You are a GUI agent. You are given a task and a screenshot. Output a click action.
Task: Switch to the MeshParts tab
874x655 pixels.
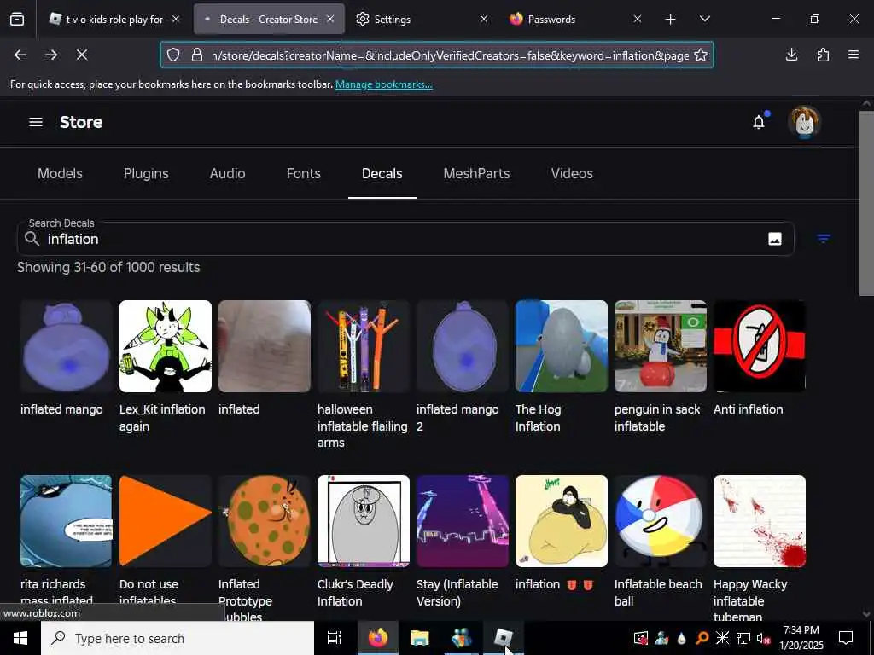[x=476, y=173]
